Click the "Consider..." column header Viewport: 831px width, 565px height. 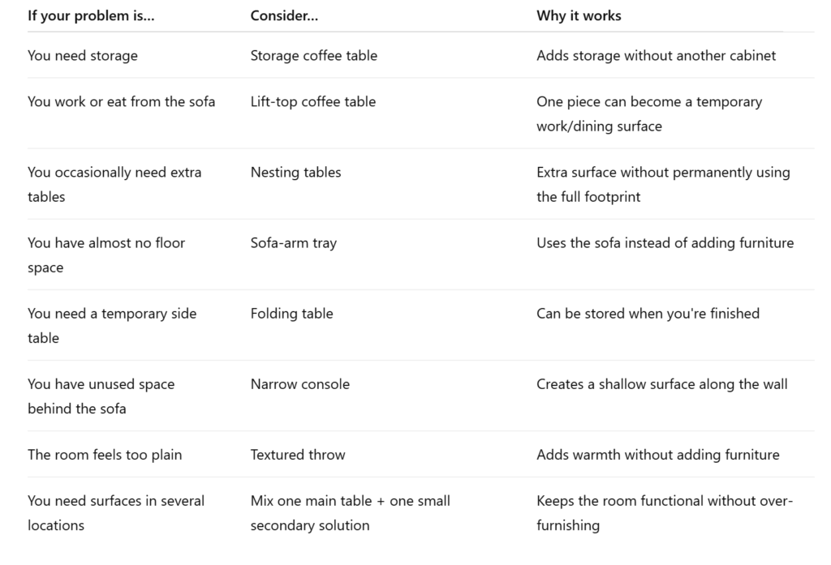coord(284,16)
